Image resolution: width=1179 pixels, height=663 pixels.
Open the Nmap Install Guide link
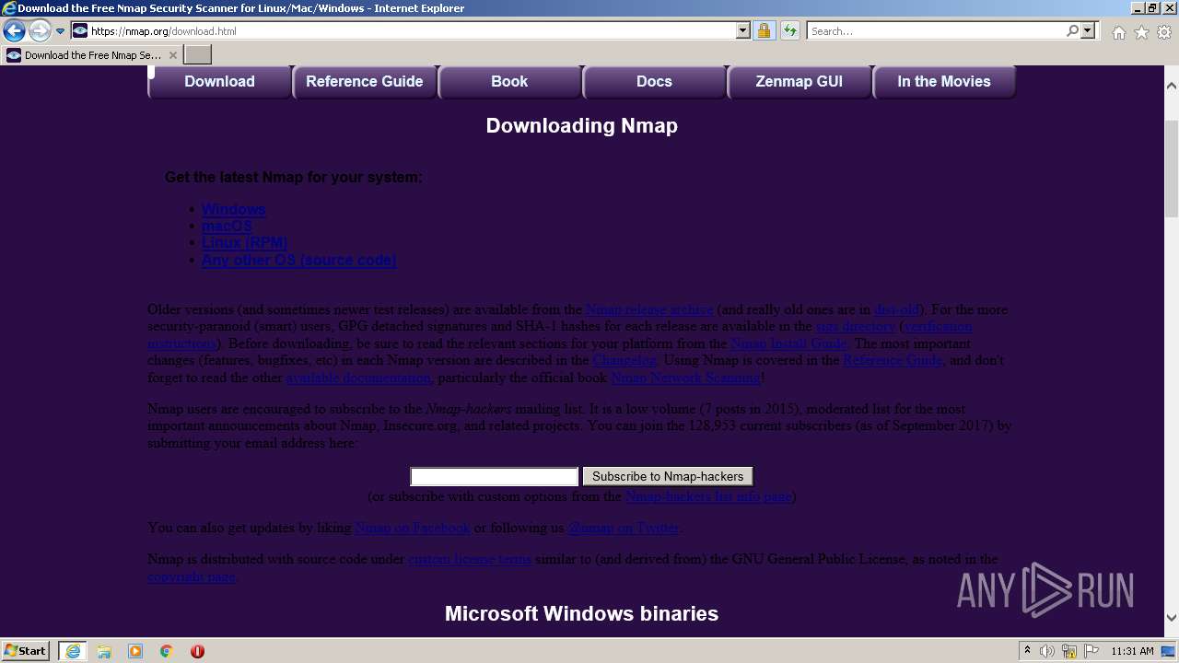click(788, 343)
